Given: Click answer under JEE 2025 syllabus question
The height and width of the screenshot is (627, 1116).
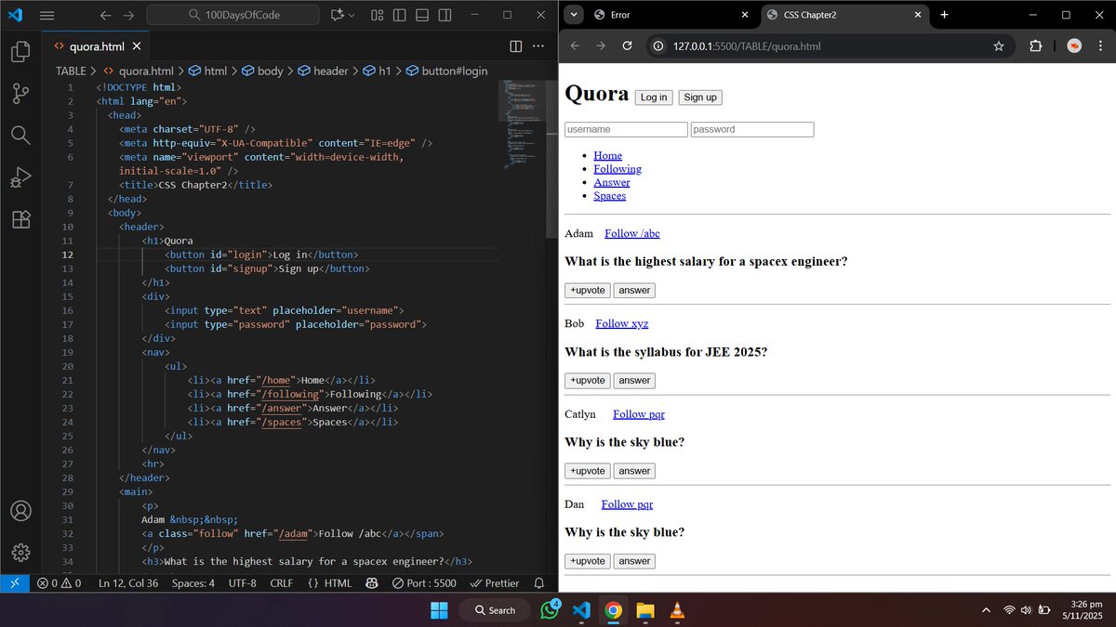Looking at the screenshot, I should [x=634, y=381].
